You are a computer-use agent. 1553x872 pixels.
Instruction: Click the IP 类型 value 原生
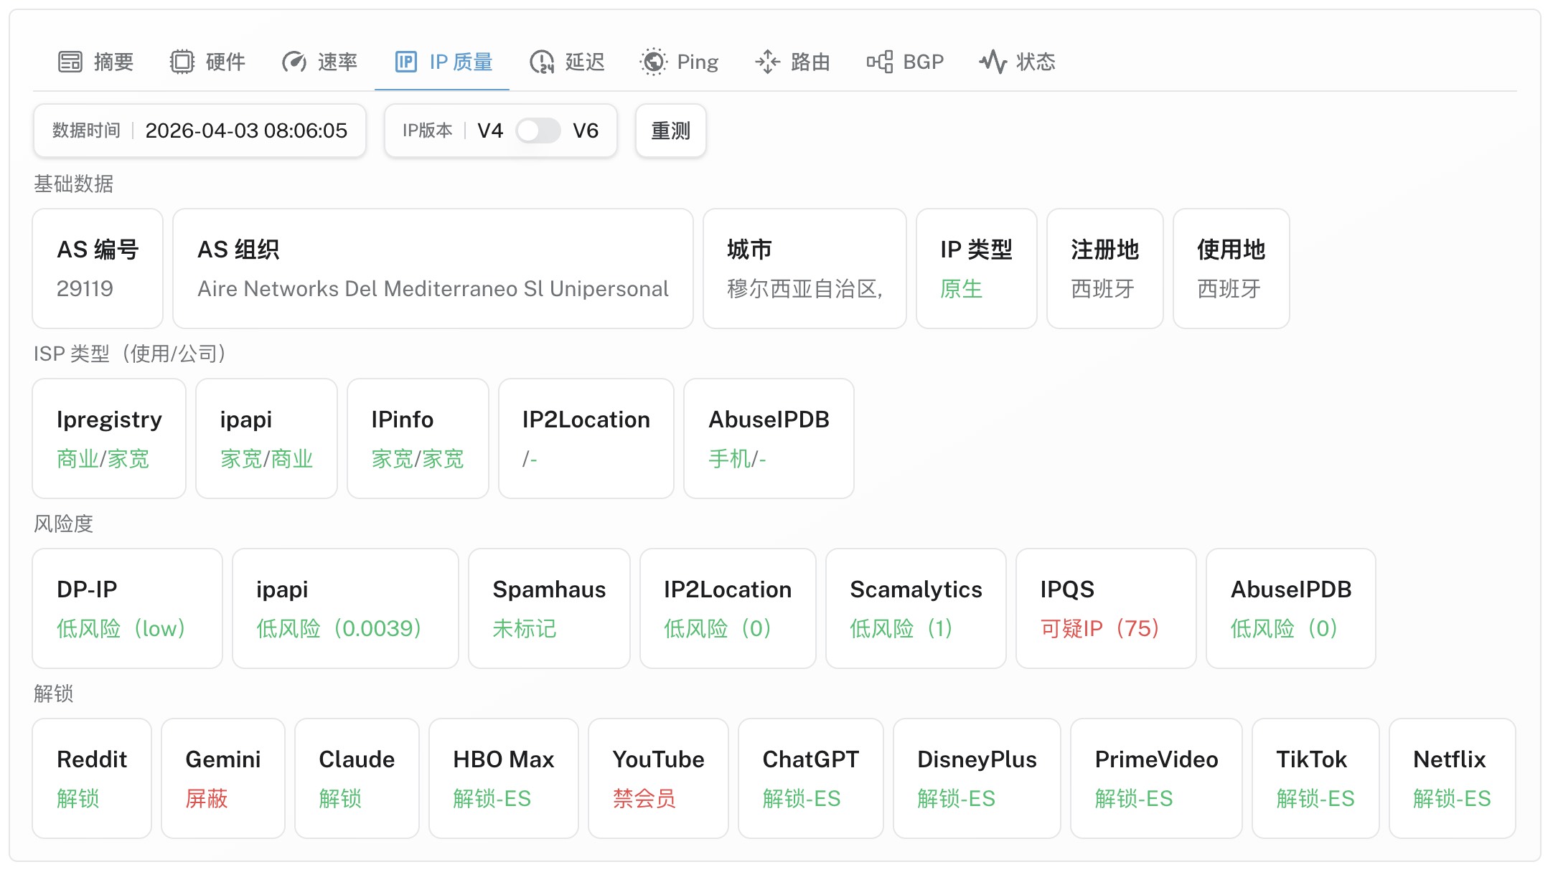[x=962, y=288]
